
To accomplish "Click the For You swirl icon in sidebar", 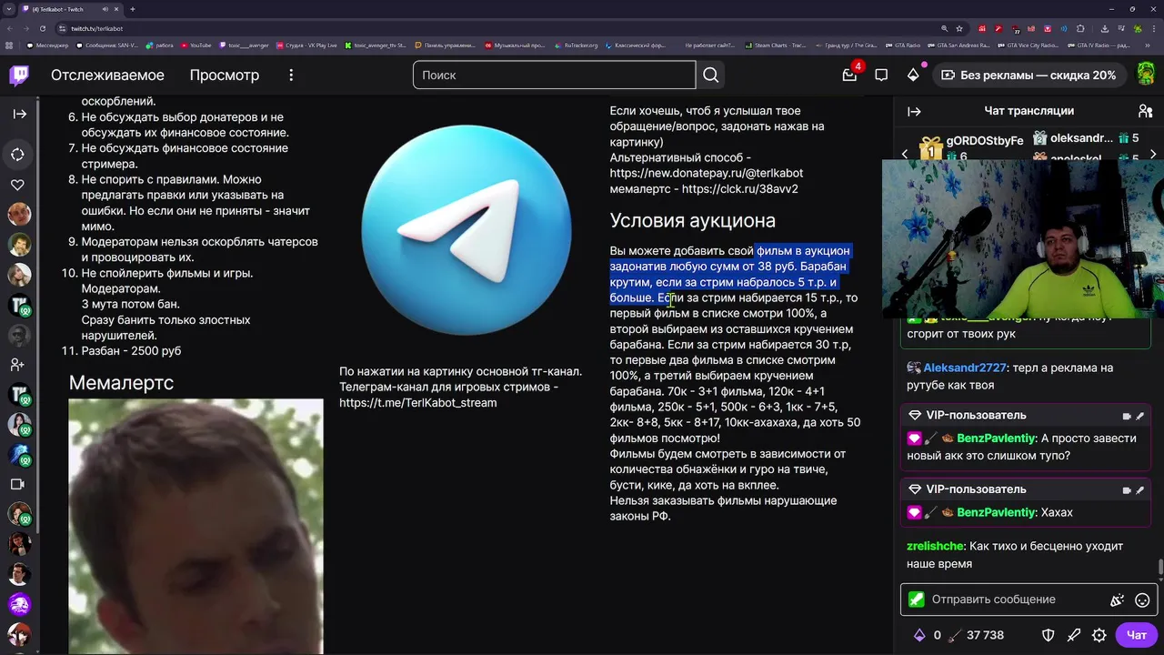I will pyautogui.click(x=18, y=154).
